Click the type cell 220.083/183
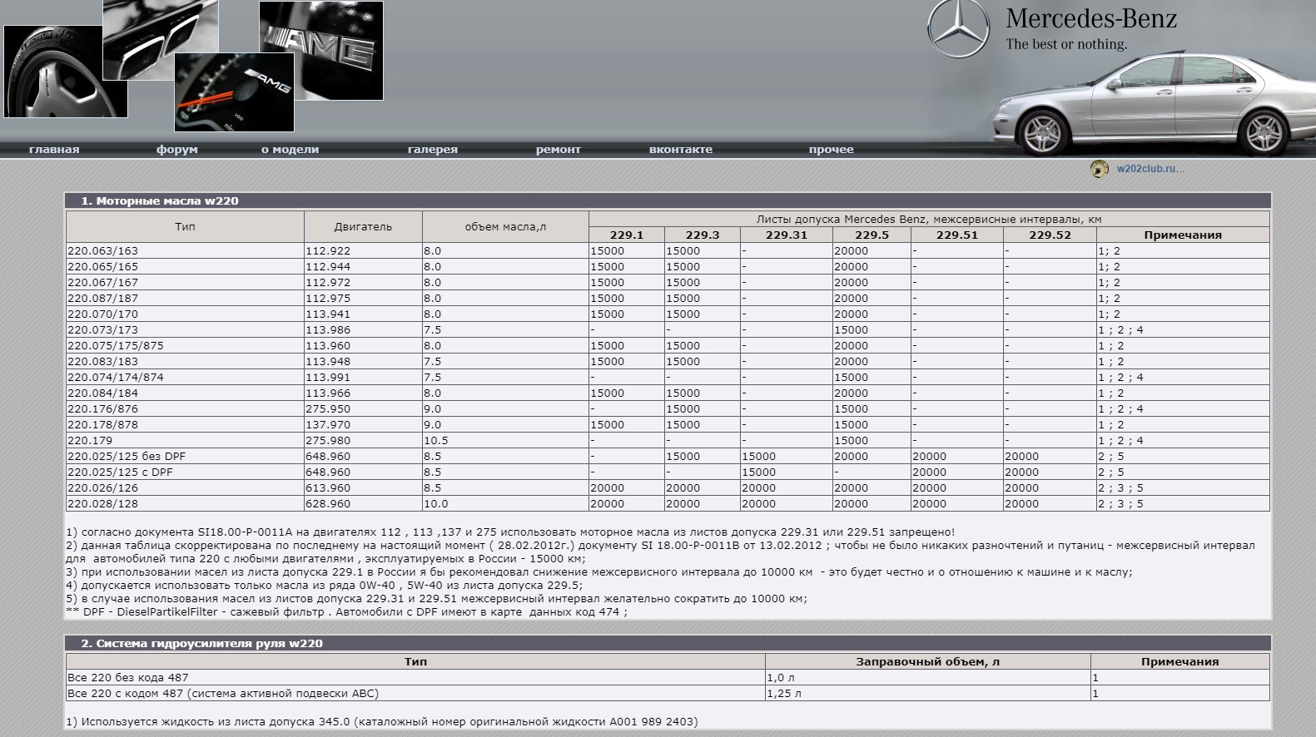 [x=185, y=362]
